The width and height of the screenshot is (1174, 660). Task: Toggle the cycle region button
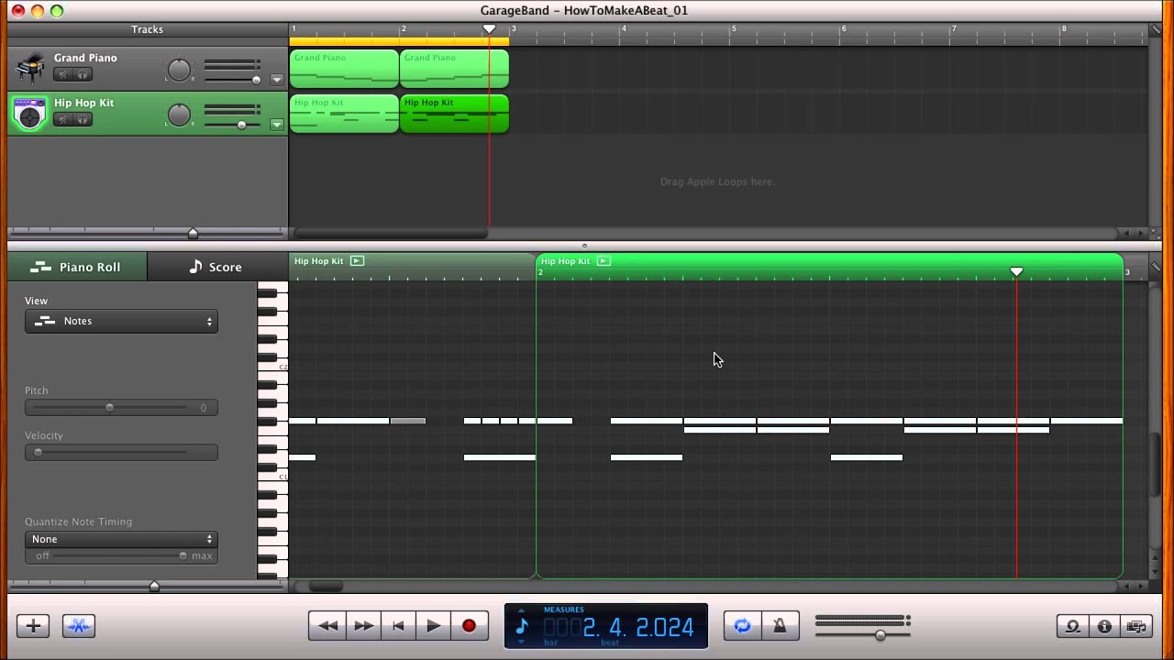click(x=743, y=626)
